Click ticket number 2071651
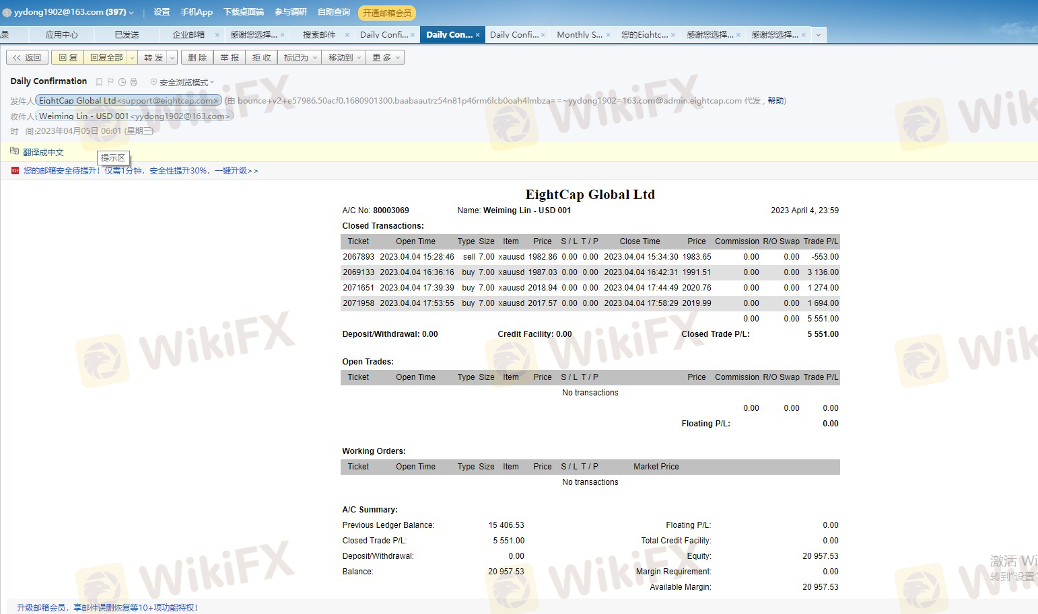The height and width of the screenshot is (614, 1038). tap(359, 288)
